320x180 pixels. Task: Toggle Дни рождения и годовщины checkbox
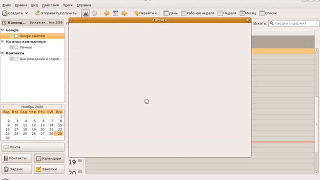point(16,59)
